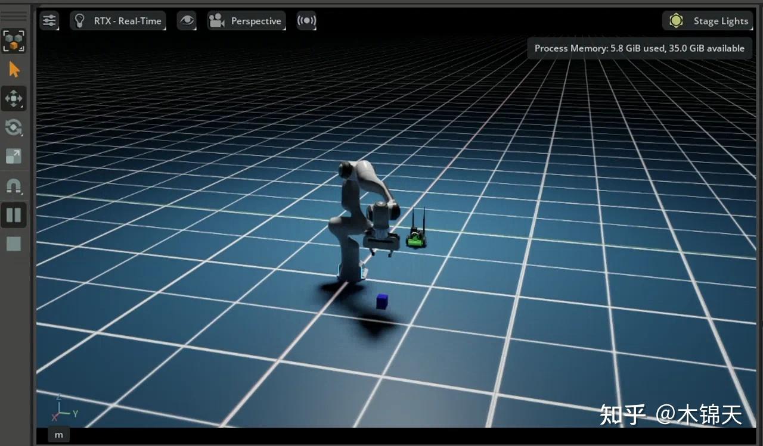Open viewport settings sliders icon
The width and height of the screenshot is (763, 446).
tap(49, 21)
